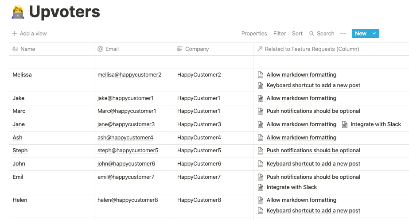This screenshot has height=220, width=409.
Task: Open Push notifications should be optional in Marc's row
Action: click(x=313, y=111)
